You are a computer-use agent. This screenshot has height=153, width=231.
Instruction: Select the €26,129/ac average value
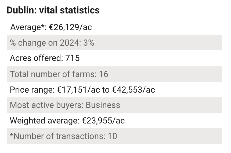(71, 27)
